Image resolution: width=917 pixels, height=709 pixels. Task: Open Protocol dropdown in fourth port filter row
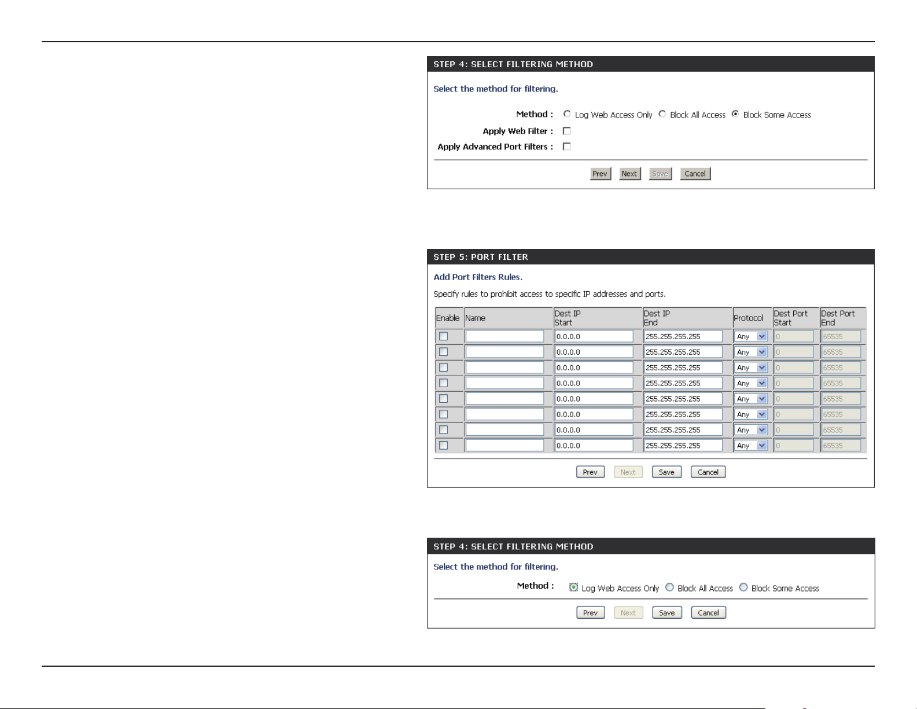751,383
